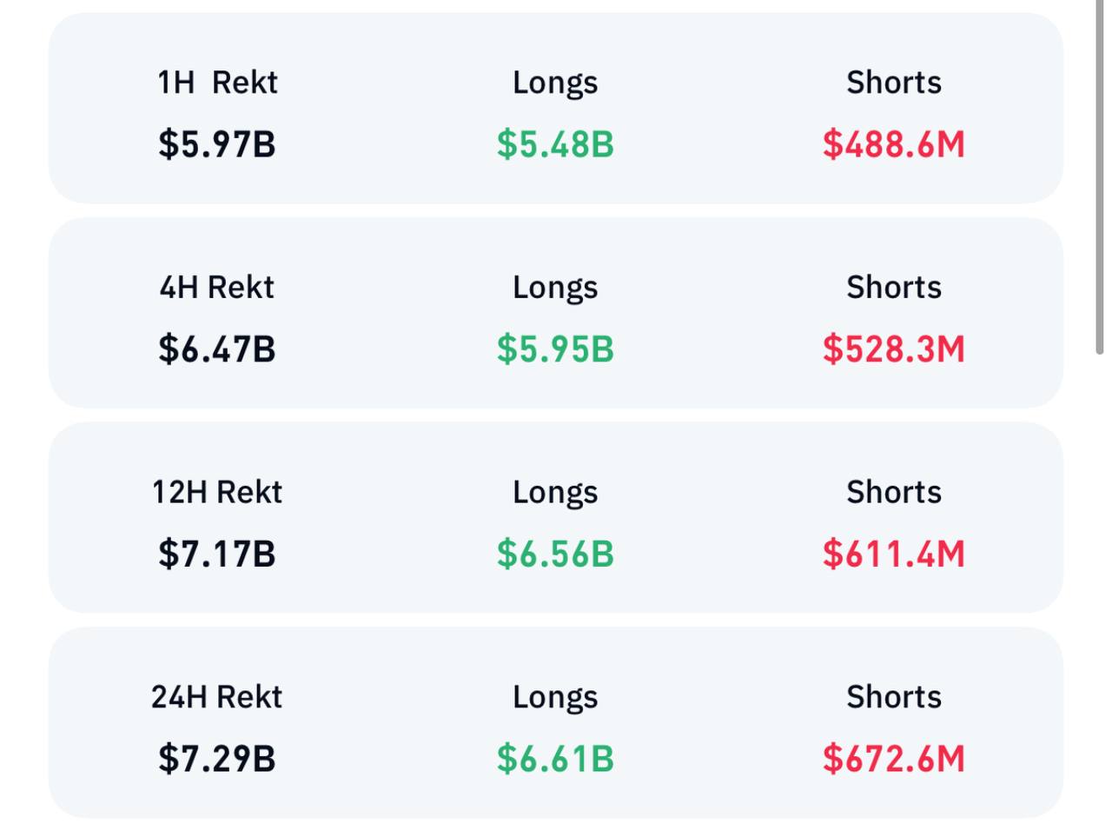The image size is (1112, 837).
Task: Click the 1H Shorts value $488.6M
Action: 893,144
